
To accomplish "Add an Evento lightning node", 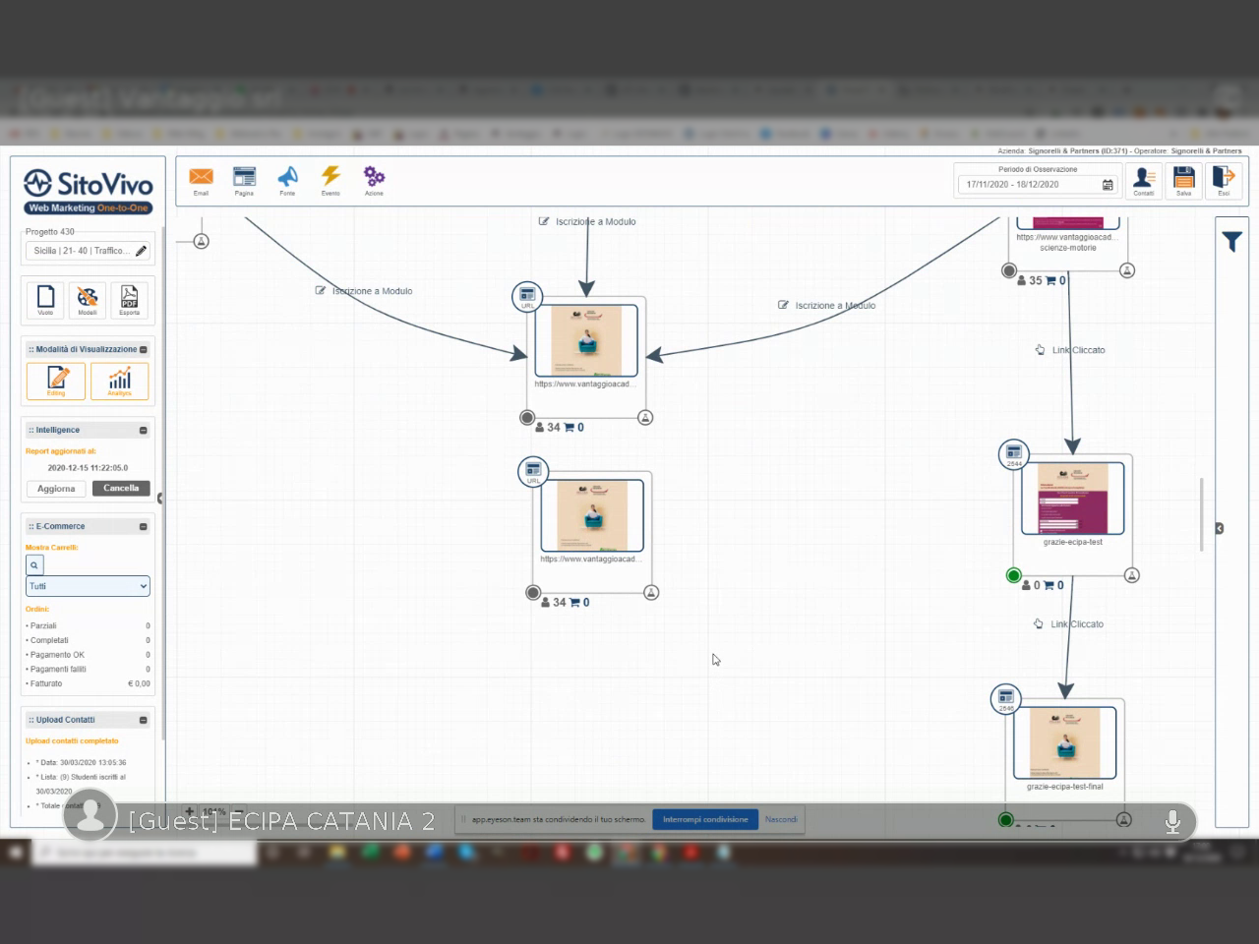I will click(x=330, y=179).
